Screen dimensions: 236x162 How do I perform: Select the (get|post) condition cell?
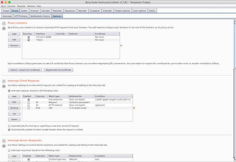click(x=114, y=105)
